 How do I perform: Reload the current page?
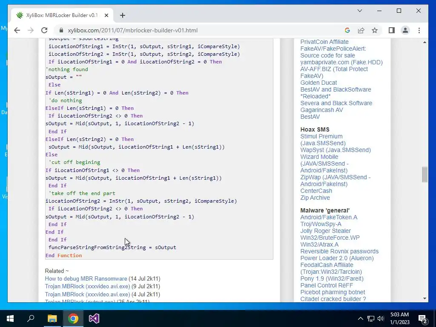point(44,30)
